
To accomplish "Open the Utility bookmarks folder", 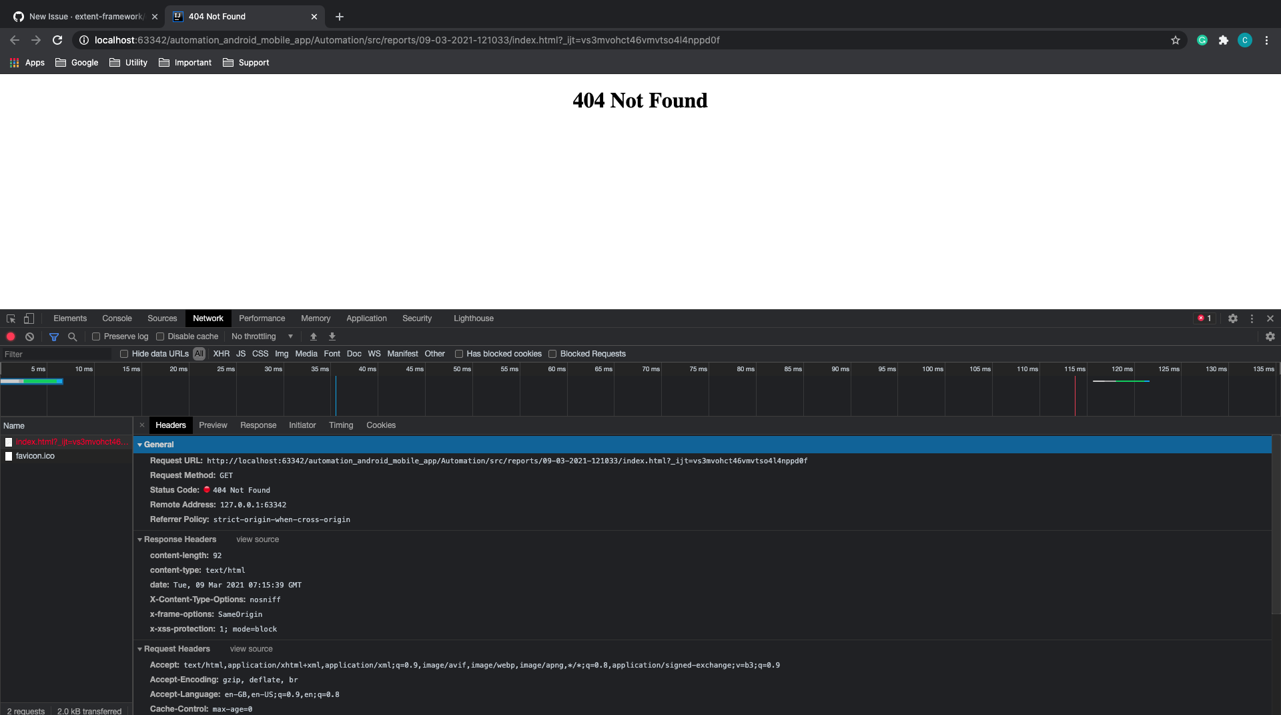I will click(x=129, y=63).
